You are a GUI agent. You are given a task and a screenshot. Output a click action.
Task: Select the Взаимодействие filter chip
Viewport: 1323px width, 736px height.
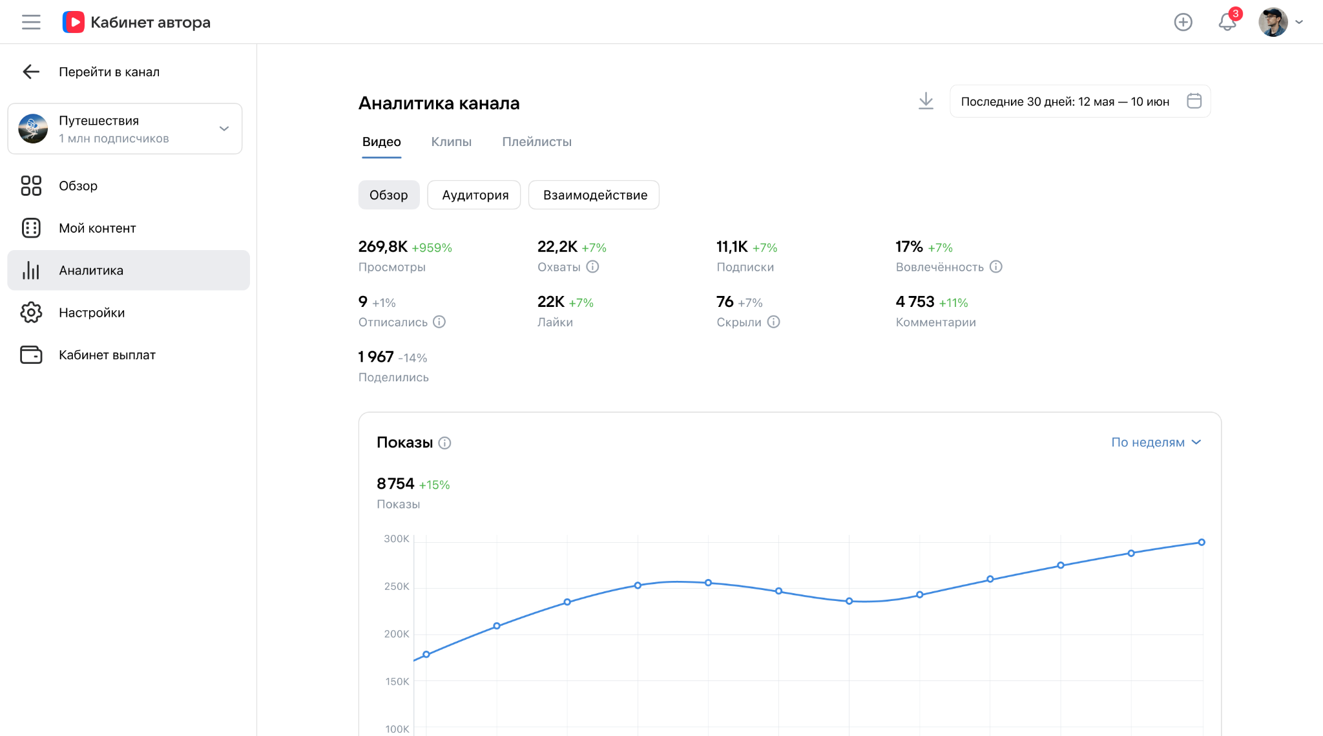click(x=594, y=195)
